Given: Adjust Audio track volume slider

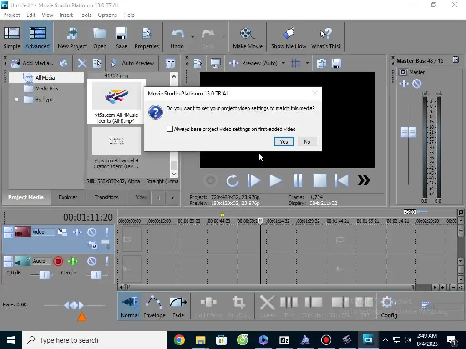Looking at the screenshot, I should point(44,275).
